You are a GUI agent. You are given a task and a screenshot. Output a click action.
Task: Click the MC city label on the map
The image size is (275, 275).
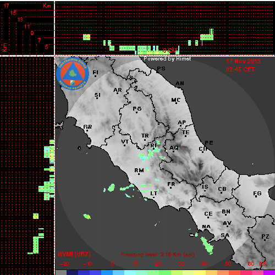point(176,100)
